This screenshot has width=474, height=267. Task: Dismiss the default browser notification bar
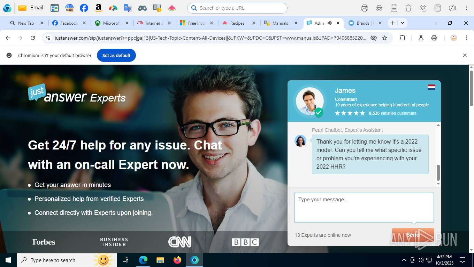pyautogui.click(x=465, y=55)
